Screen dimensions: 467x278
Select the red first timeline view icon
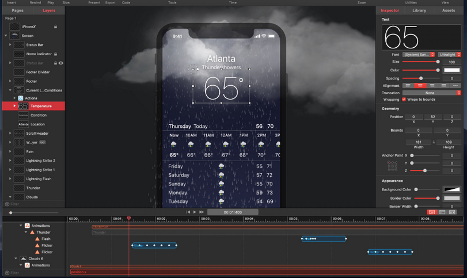point(432,212)
